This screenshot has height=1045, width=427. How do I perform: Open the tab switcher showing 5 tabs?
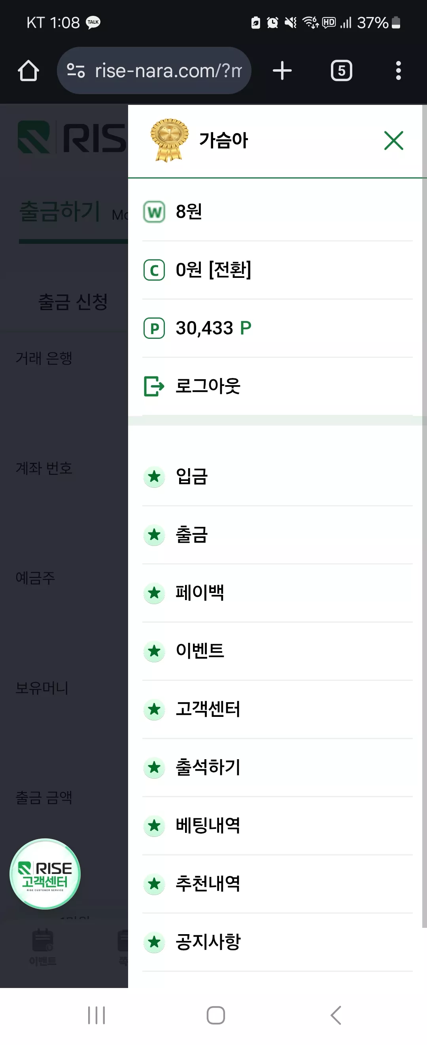tap(342, 70)
